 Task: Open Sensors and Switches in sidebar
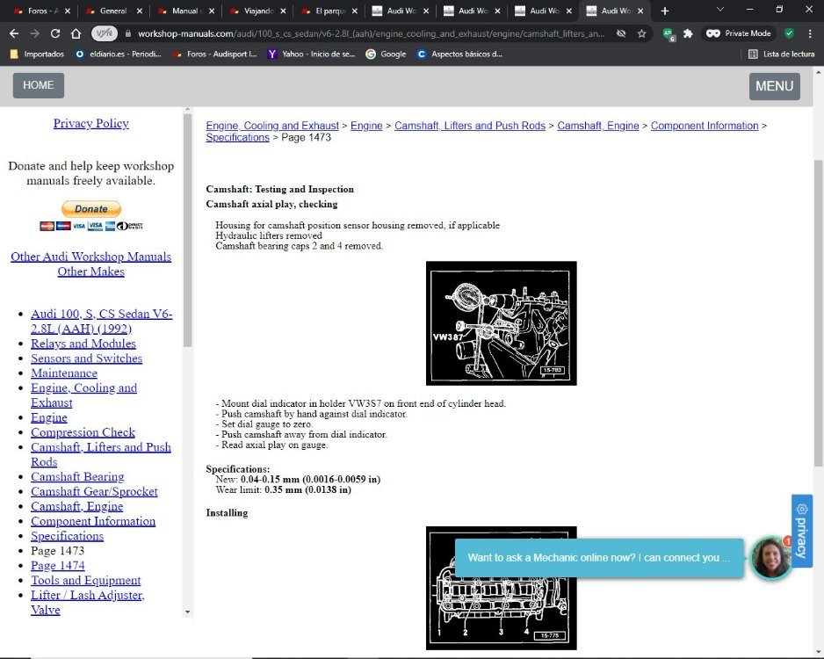click(86, 358)
